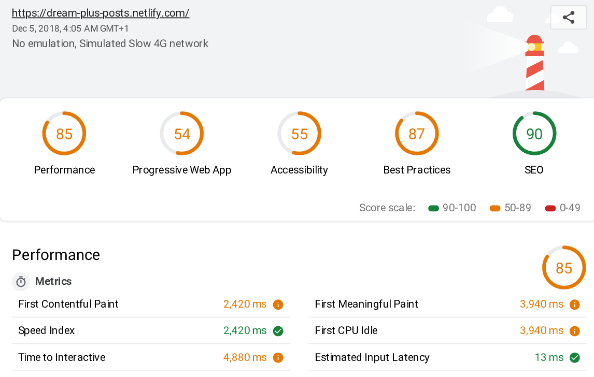Jump to the Accessibility section label

click(x=299, y=170)
